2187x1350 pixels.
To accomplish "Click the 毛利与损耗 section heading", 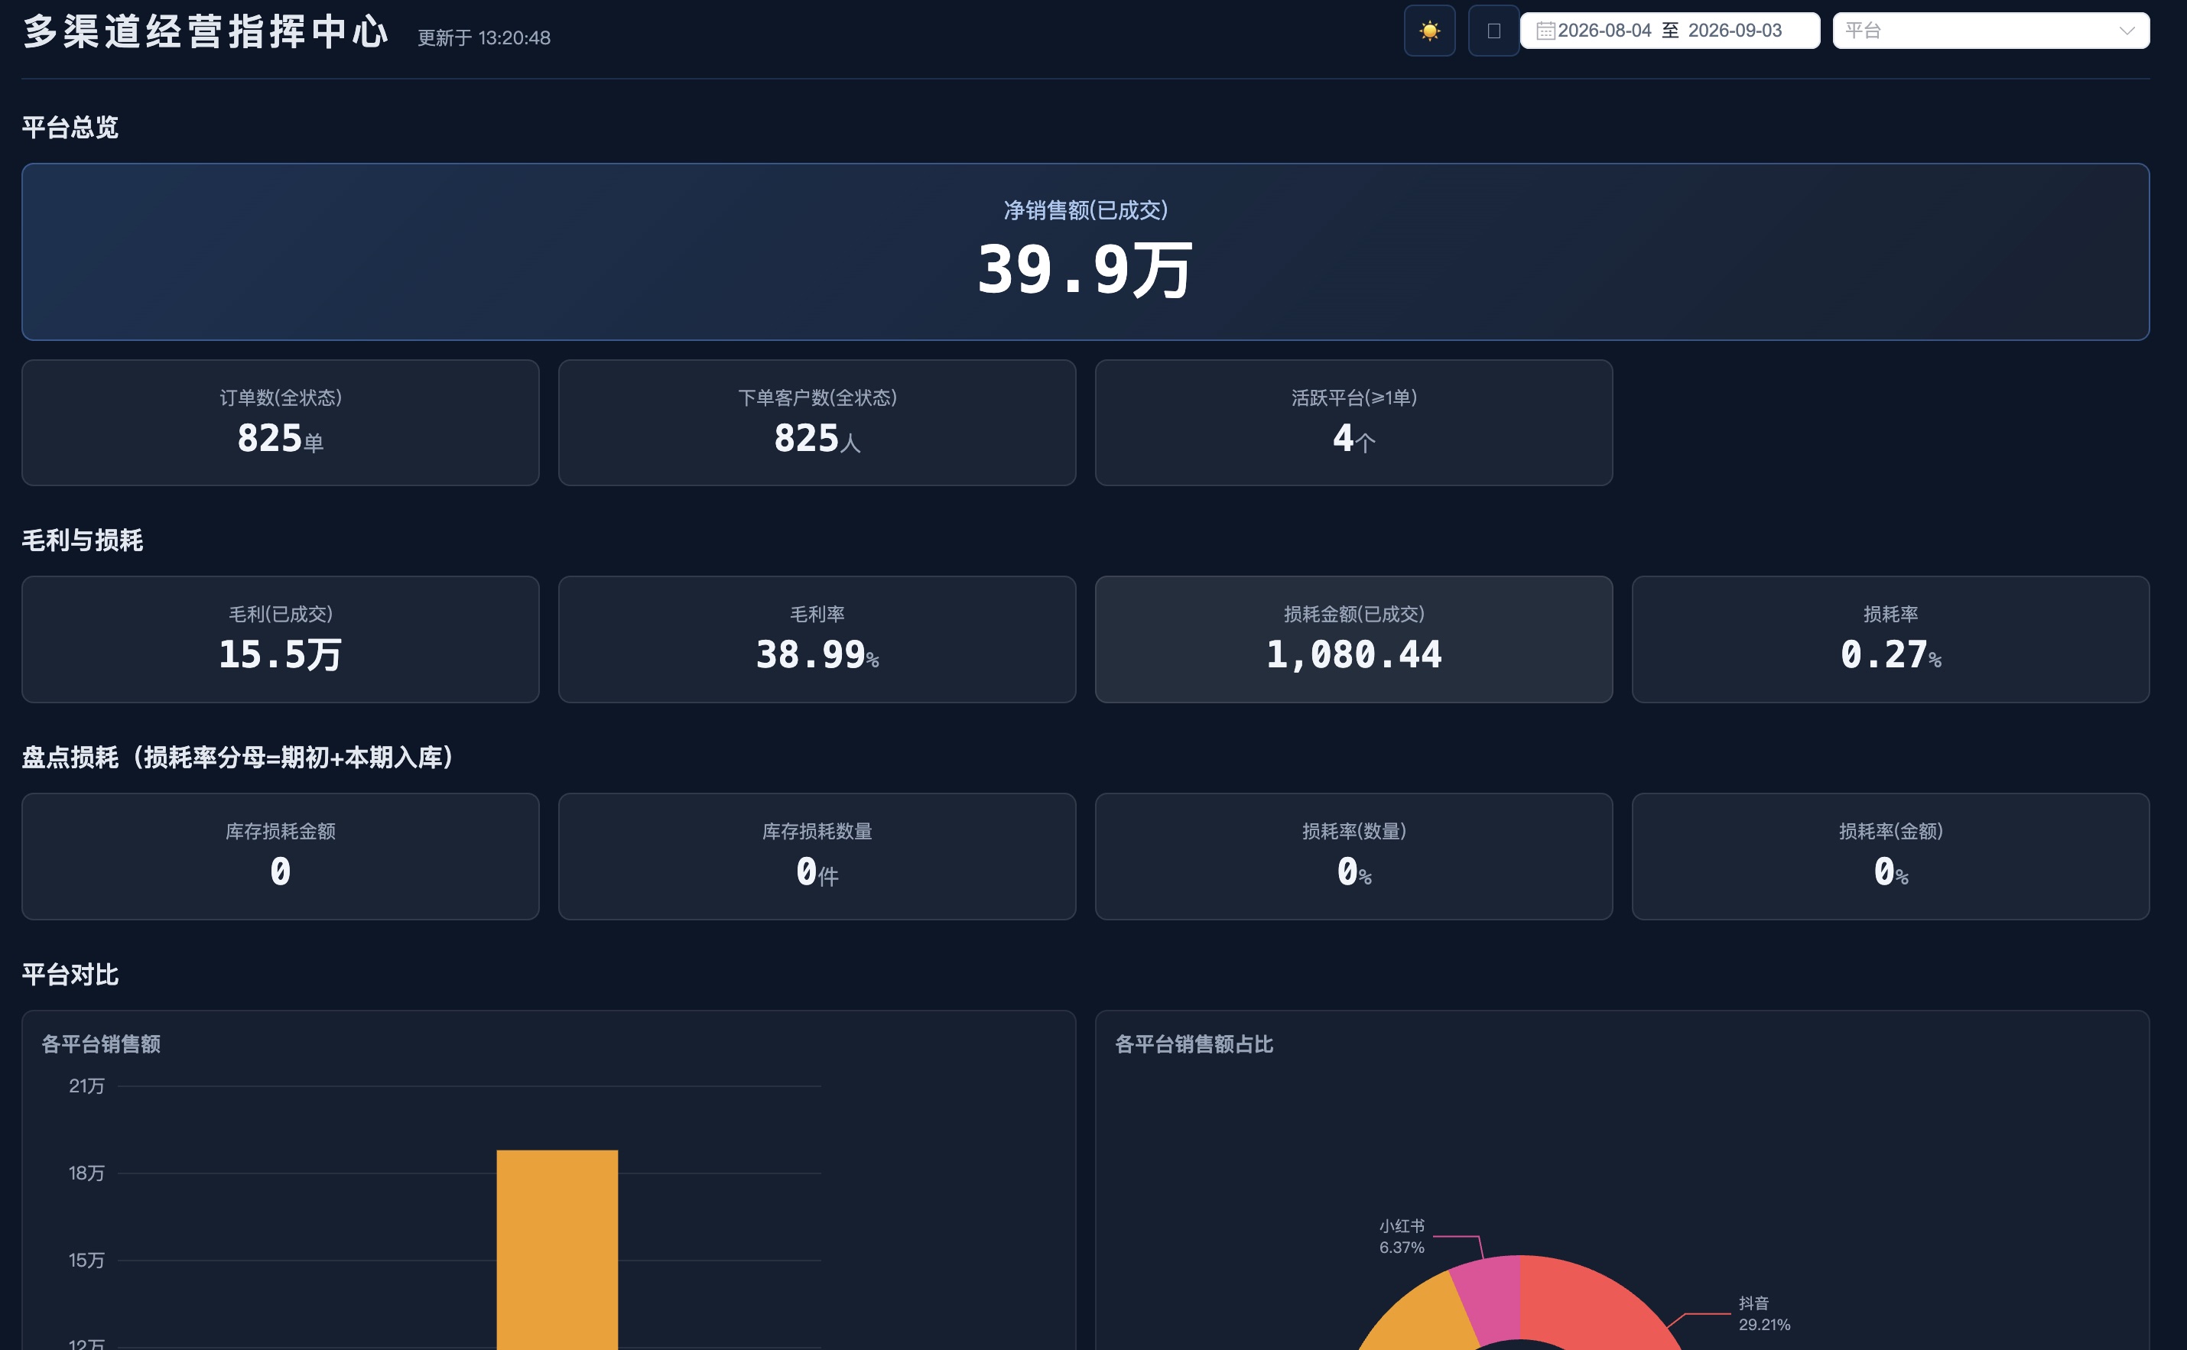I will click(82, 540).
